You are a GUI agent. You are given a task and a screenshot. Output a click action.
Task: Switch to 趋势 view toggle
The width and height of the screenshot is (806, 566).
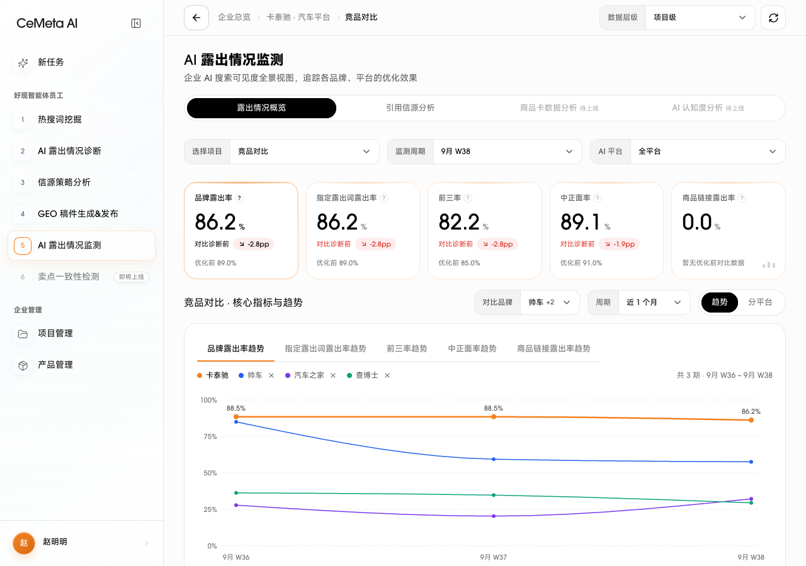pos(720,302)
